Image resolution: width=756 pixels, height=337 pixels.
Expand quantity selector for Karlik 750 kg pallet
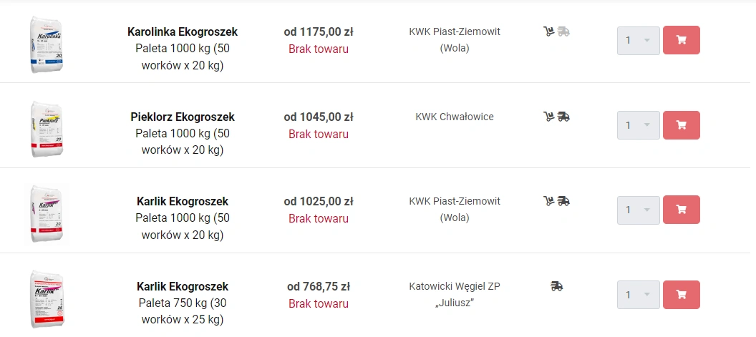(x=638, y=295)
